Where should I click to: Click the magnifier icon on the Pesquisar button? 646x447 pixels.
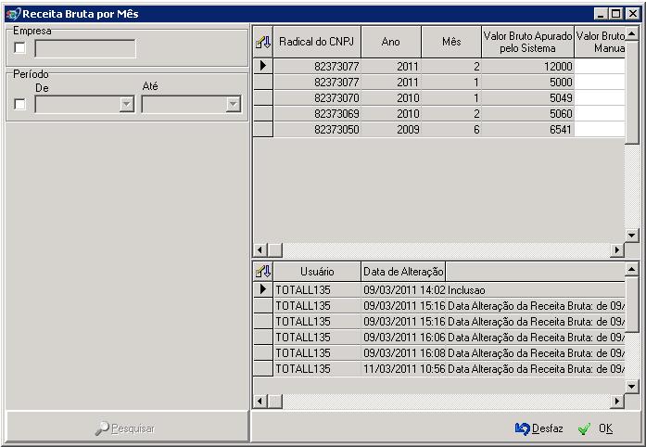pos(102,428)
